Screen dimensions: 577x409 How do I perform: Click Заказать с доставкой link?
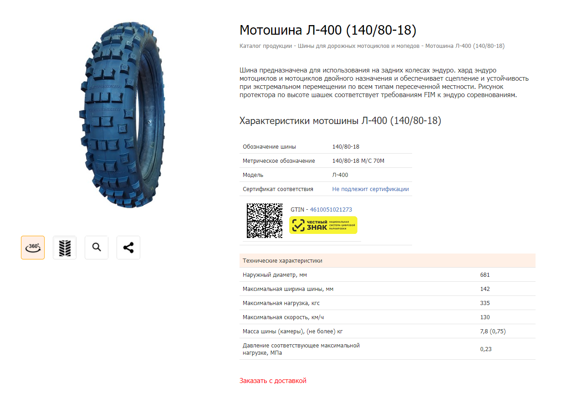273,380
